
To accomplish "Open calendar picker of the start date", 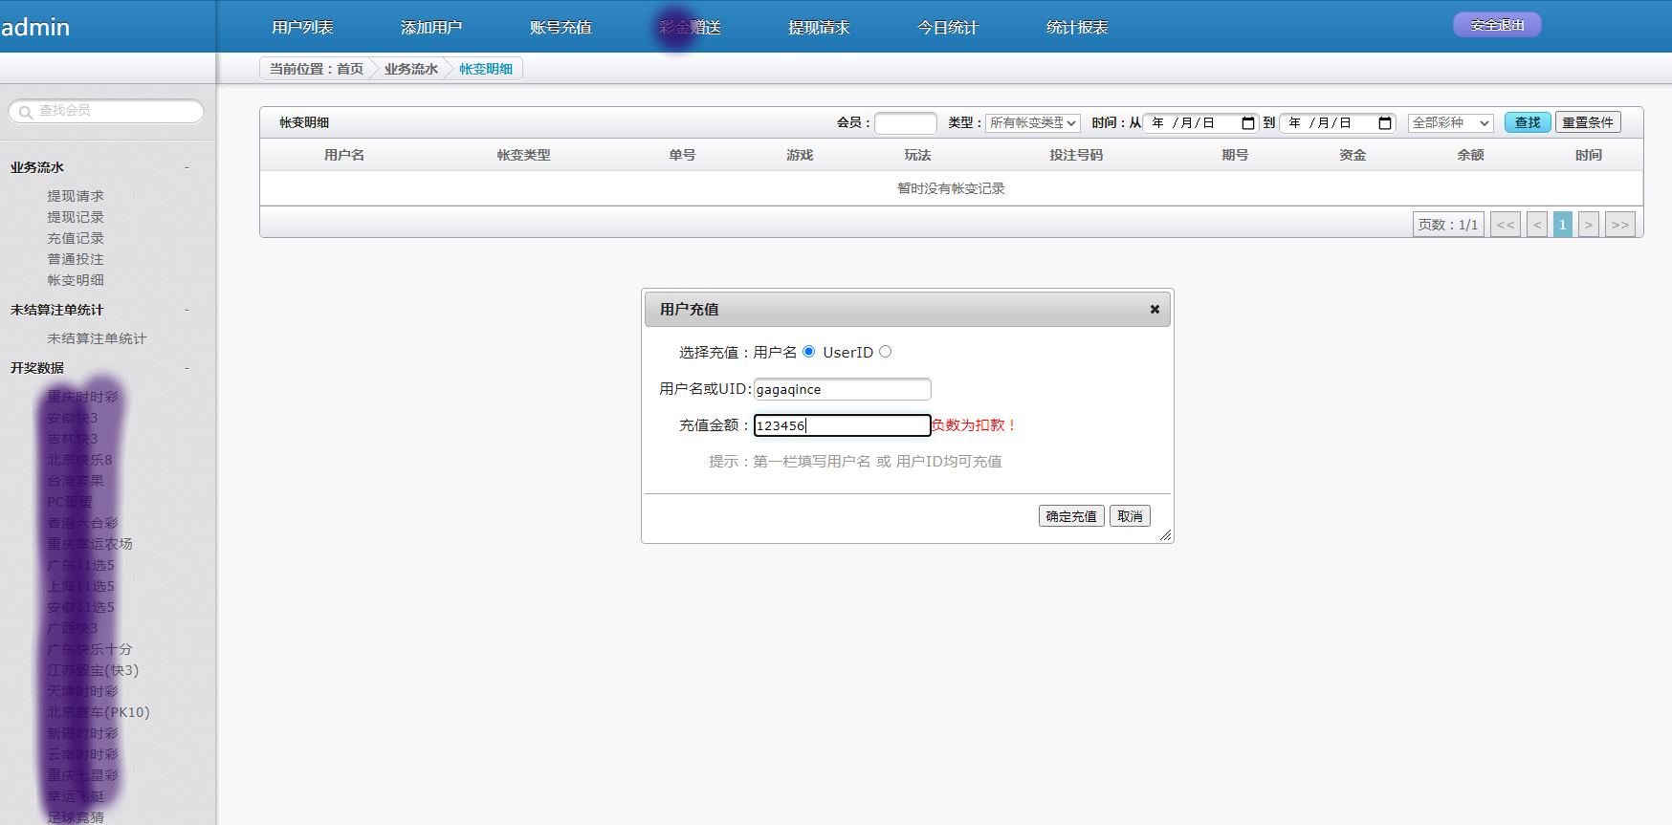I will pyautogui.click(x=1247, y=123).
